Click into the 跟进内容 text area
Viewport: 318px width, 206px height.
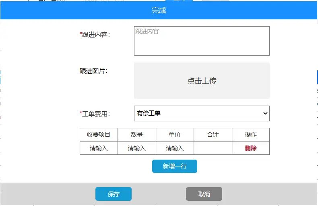(201, 41)
